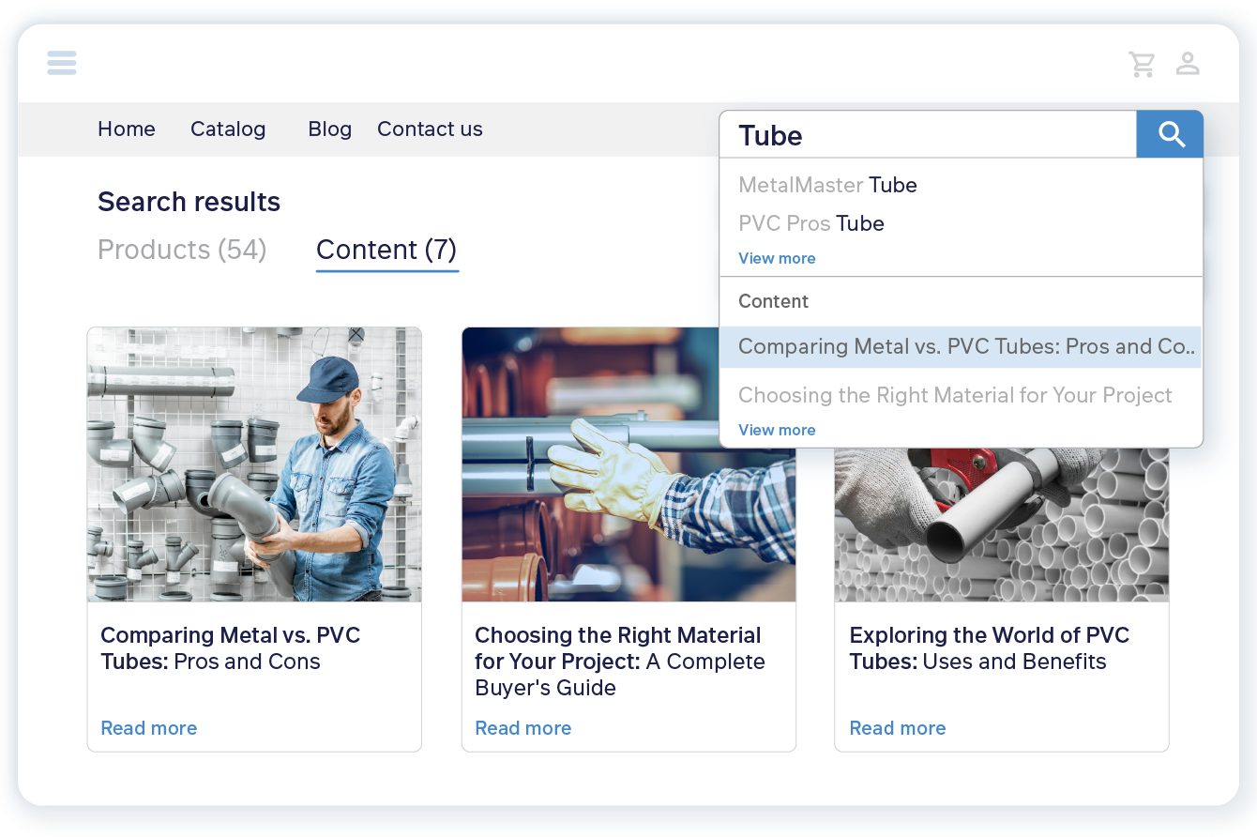1257x837 pixels.
Task: Open the hamburger menu icon
Action: click(x=62, y=63)
